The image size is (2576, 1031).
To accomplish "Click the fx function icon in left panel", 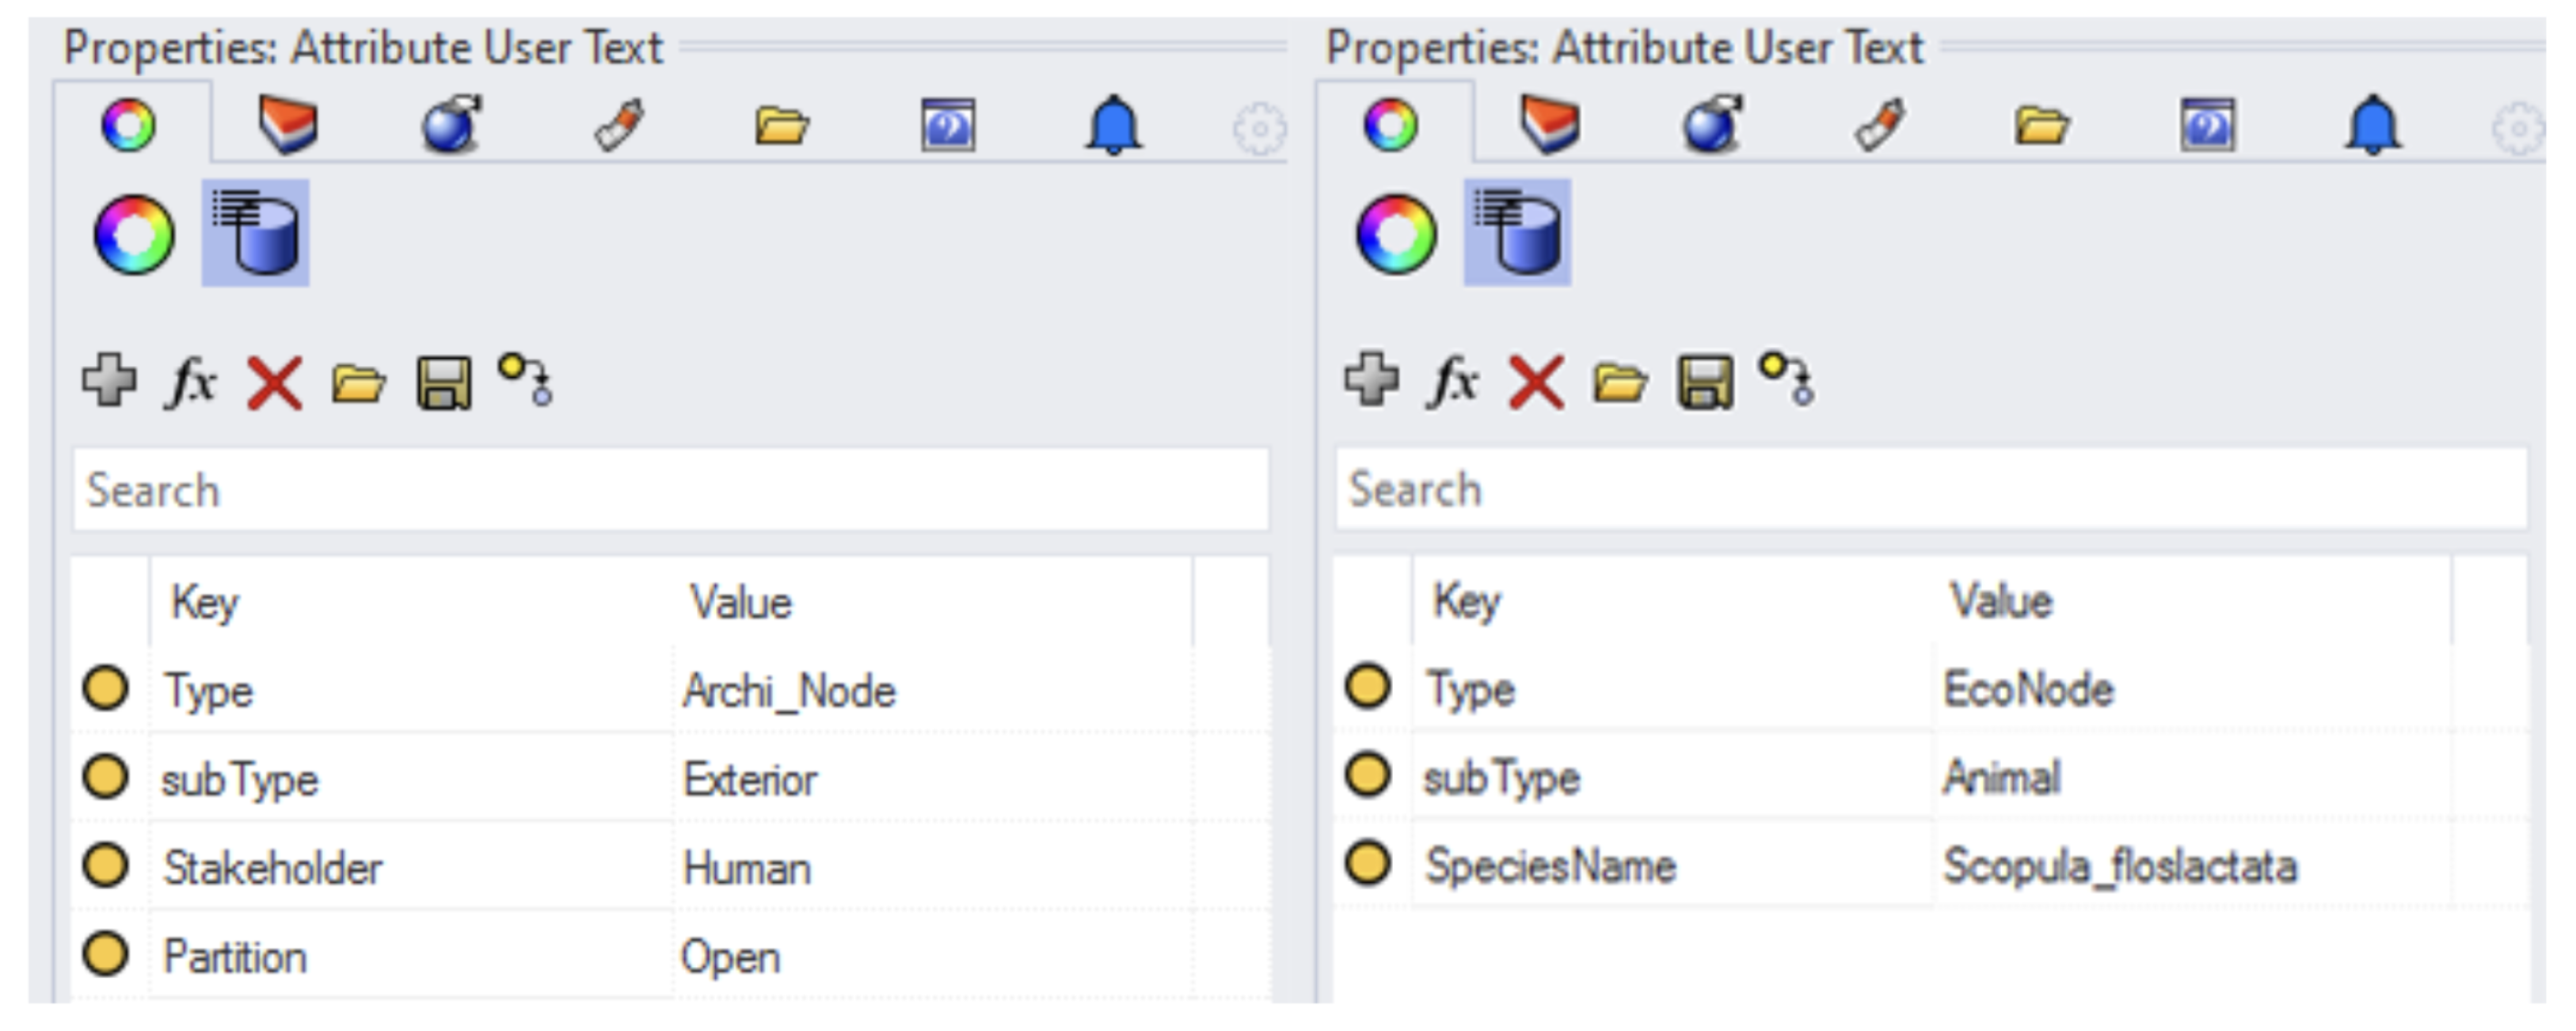I will pyautogui.click(x=190, y=381).
